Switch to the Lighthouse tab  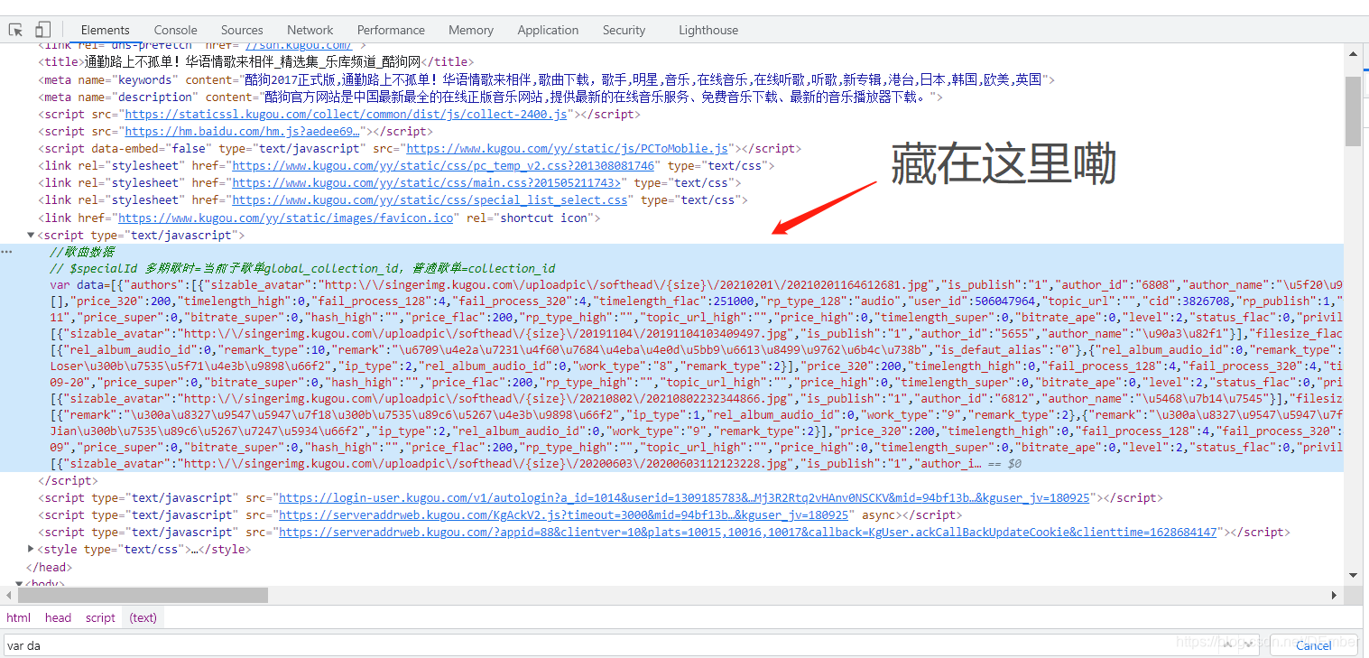click(x=708, y=30)
